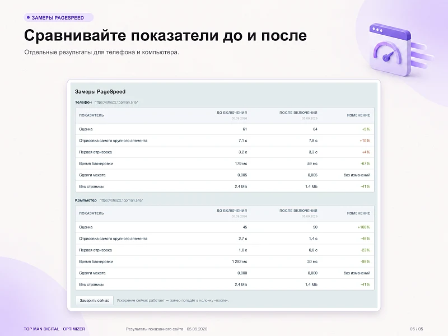Click the computer table 'ИЗМЕНЕНИЕ' header
The image size is (448, 336).
click(x=358, y=213)
